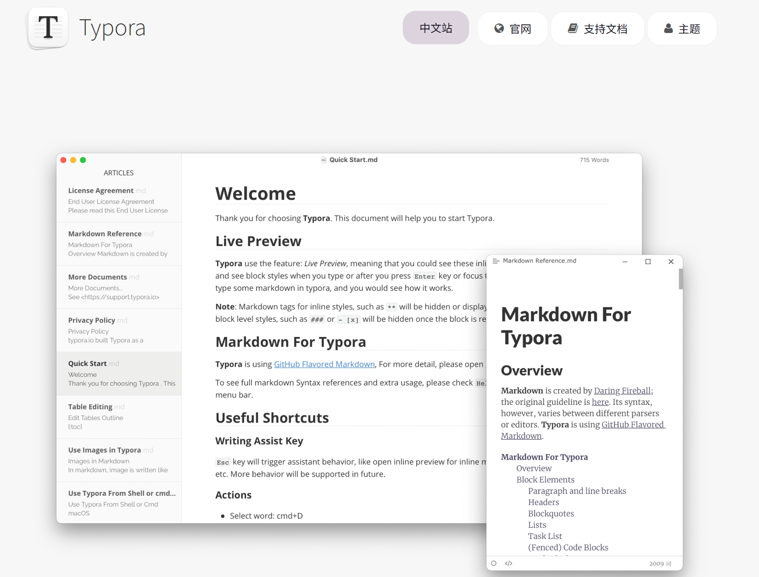Viewport: 759px width, 577px height.
Task: Follow the Daring Fireball link
Action: (x=622, y=391)
